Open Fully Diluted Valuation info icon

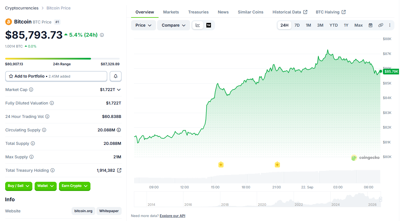click(x=52, y=103)
